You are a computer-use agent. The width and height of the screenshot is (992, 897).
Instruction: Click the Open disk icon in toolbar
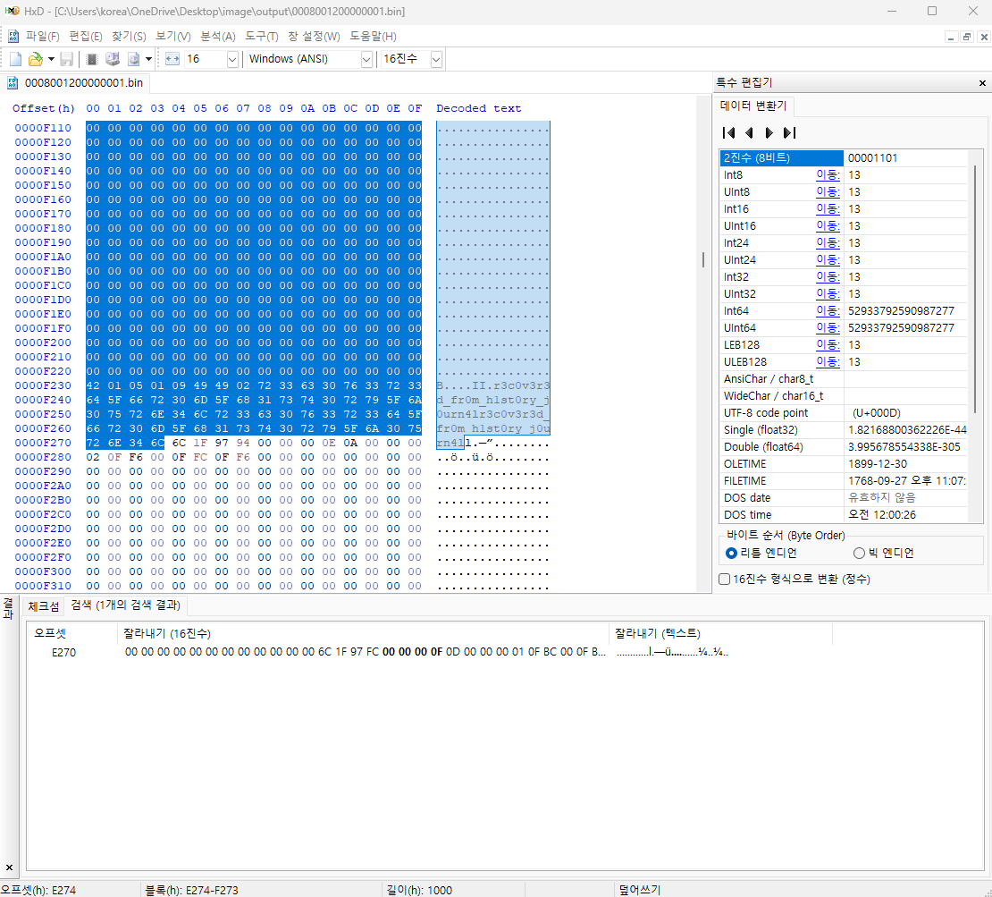[x=113, y=59]
